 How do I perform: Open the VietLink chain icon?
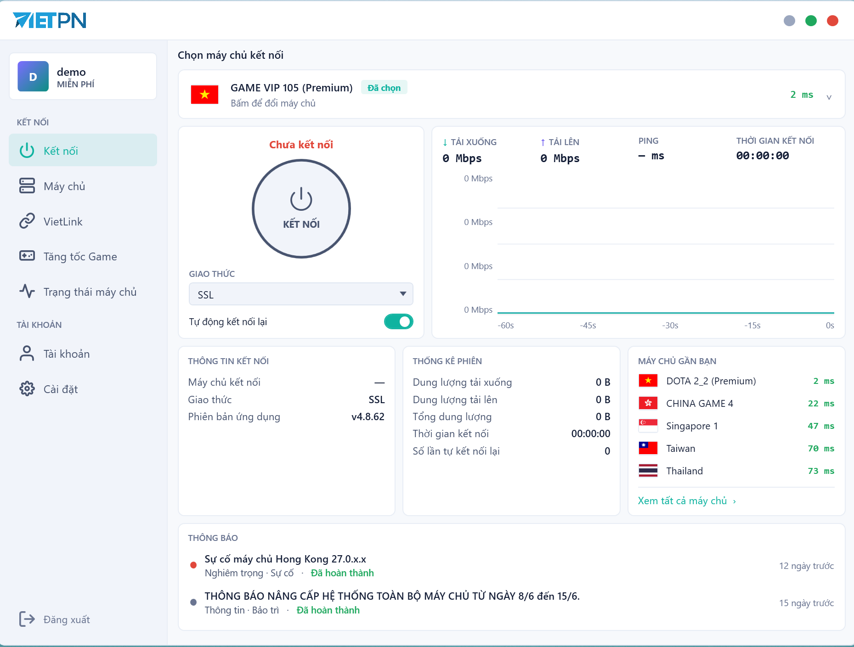(27, 221)
